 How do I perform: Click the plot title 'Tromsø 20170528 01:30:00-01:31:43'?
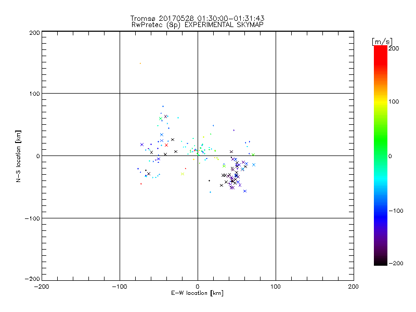198,18
